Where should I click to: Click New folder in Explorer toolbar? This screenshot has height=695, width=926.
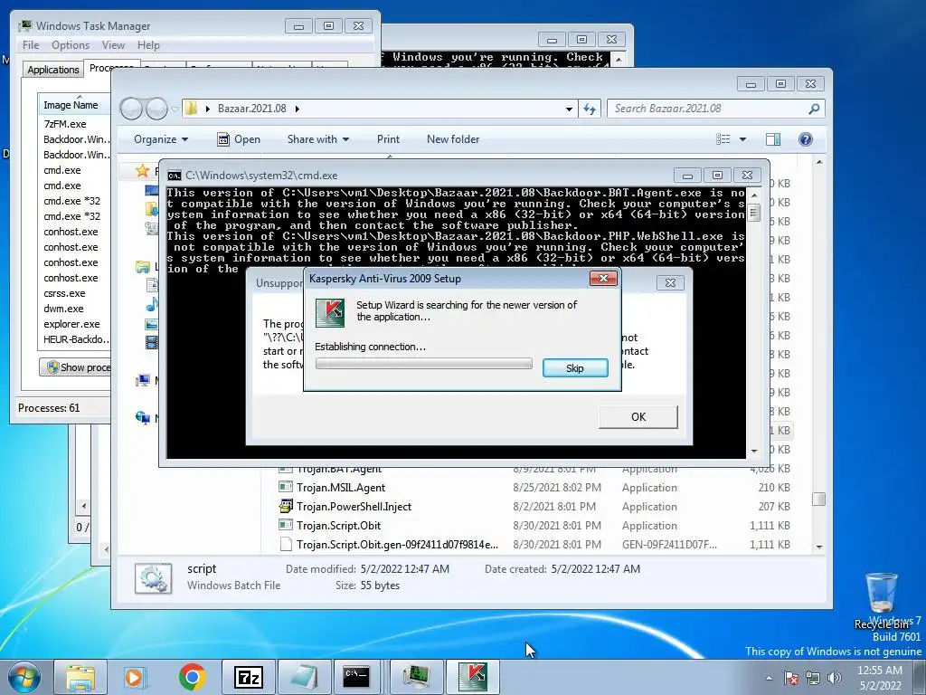pos(453,139)
